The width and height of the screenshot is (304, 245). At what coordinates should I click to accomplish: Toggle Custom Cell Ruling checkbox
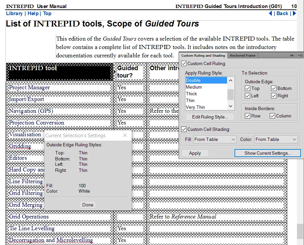[184, 63]
